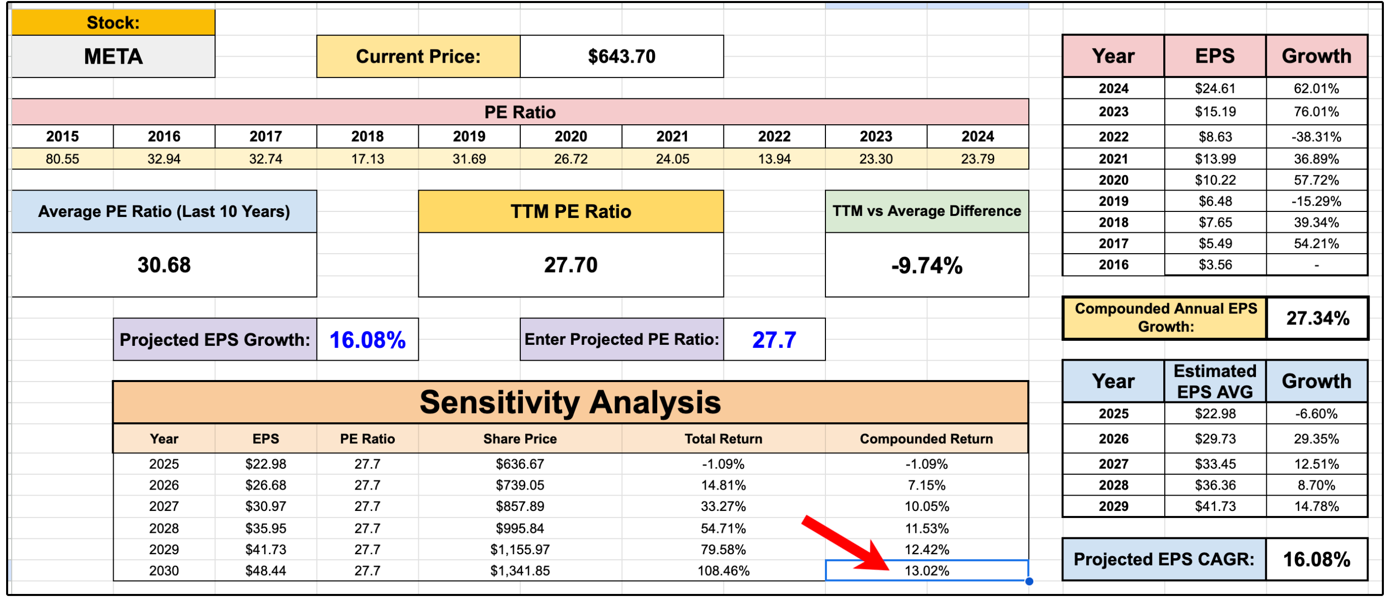Click the Total Return column header
Image resolution: width=1390 pixels, height=597 pixels.
click(723, 439)
